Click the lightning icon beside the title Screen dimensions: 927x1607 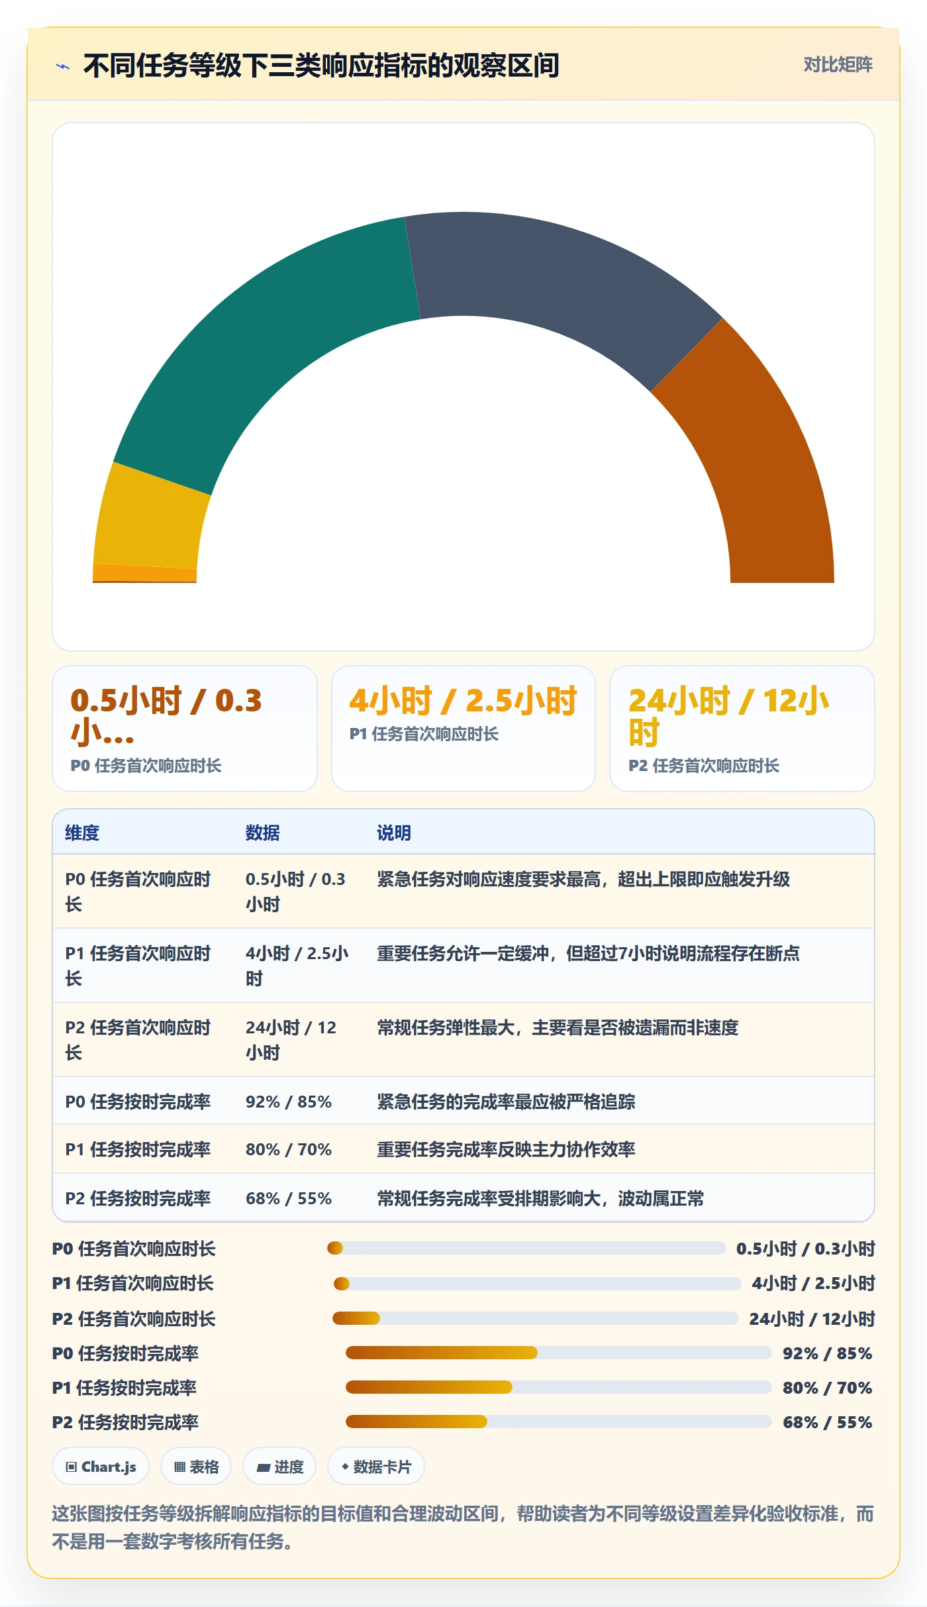pyautogui.click(x=63, y=66)
